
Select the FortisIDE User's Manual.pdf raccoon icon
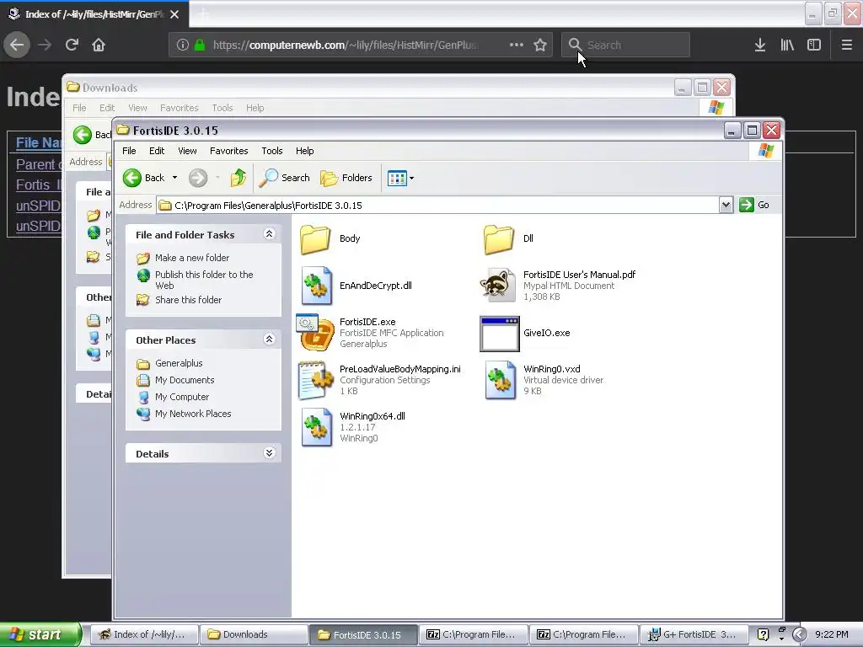coord(498,285)
